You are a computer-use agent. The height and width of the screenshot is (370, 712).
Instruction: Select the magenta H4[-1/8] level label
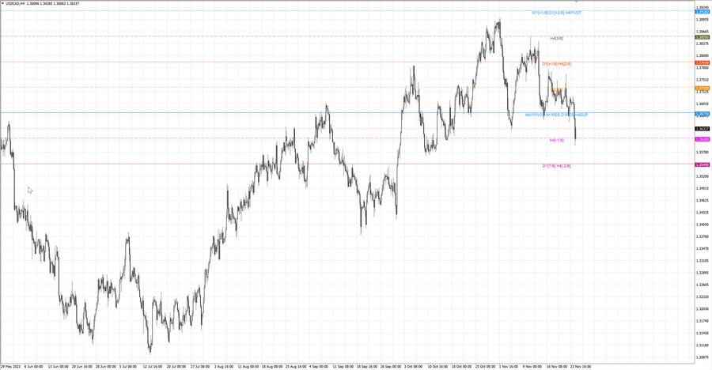coord(557,140)
